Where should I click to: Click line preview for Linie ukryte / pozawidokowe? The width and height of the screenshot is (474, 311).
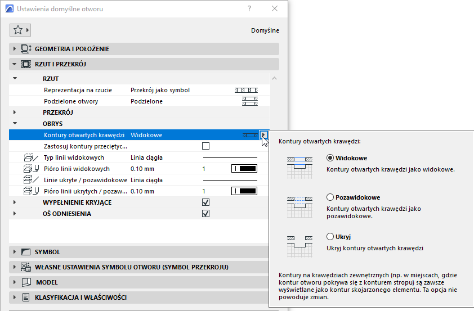(230, 180)
